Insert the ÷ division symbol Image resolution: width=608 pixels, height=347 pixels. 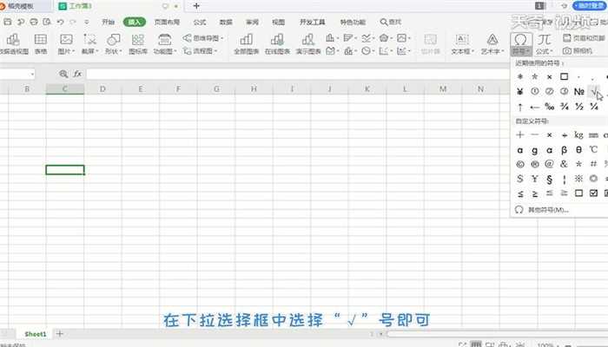[x=565, y=135]
